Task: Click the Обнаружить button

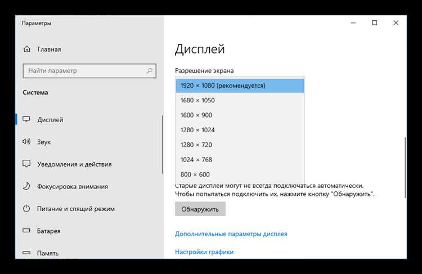Action: pyautogui.click(x=200, y=209)
